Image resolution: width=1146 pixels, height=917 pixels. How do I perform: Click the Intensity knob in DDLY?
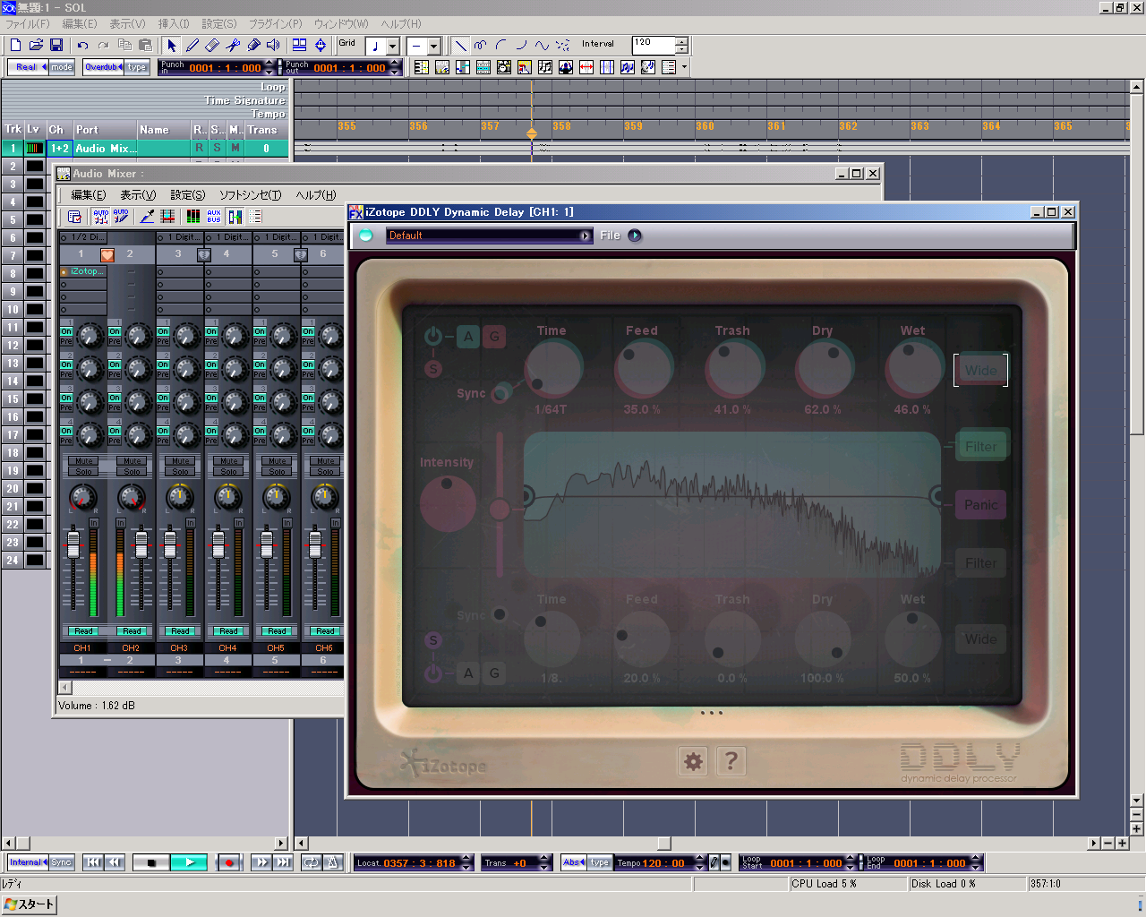[448, 503]
